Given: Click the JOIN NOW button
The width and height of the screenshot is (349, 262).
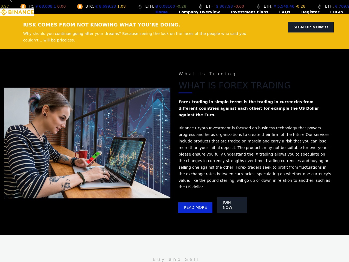Looking at the screenshot, I should tap(232, 205).
